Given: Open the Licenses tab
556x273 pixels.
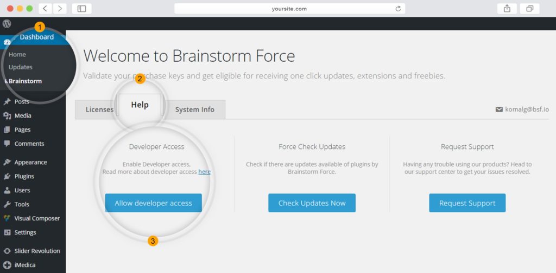Looking at the screenshot, I should (99, 109).
